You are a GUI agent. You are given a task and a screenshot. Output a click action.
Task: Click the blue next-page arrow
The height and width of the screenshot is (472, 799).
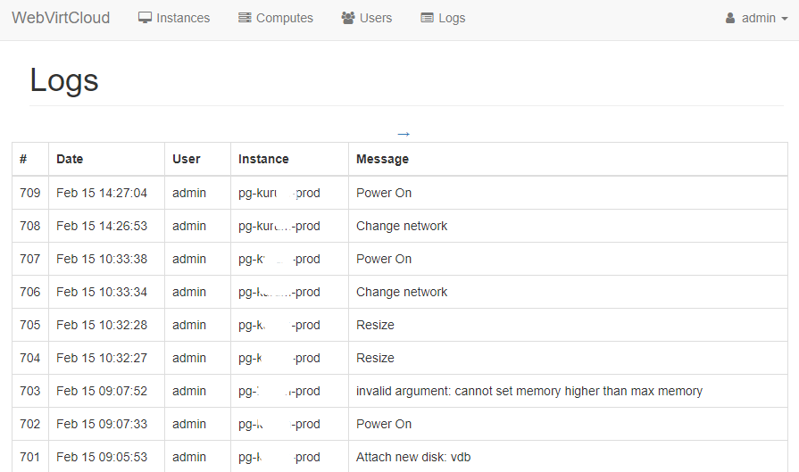pos(404,134)
